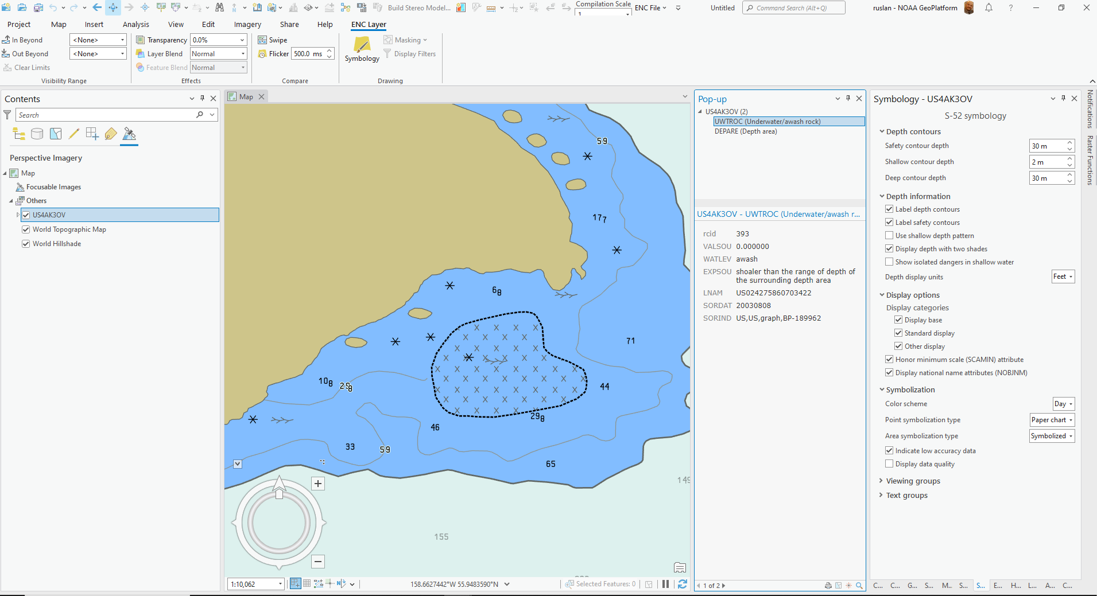Expand the Viewing groups section
1097x596 pixels.
(913, 481)
